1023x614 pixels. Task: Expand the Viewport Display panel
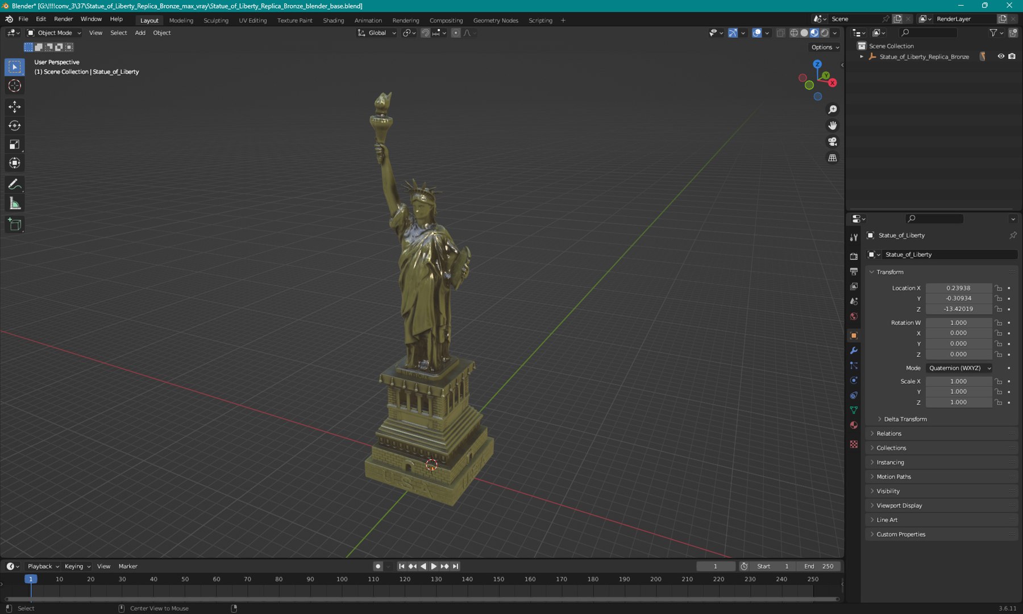tap(899, 505)
